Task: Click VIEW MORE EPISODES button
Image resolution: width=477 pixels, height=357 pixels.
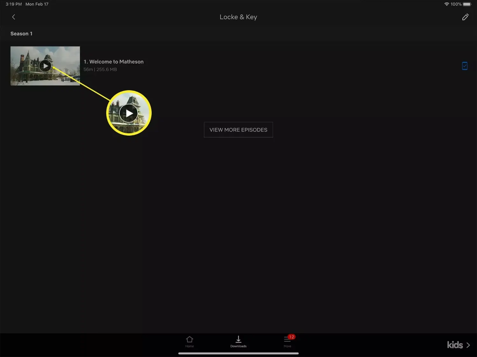Action: (x=238, y=130)
